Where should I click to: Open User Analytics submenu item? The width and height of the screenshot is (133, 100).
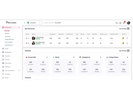pyautogui.click(x=9, y=42)
